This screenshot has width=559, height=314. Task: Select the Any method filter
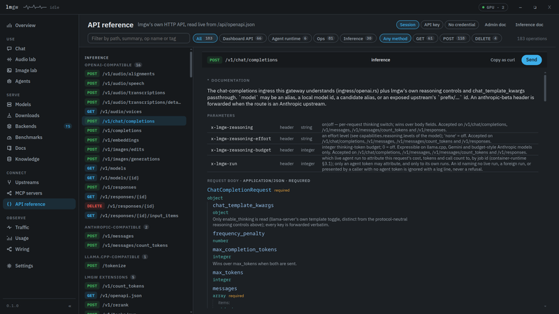coord(395,38)
